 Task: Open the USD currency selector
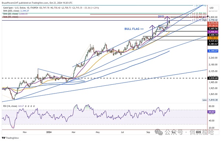point(211,8)
